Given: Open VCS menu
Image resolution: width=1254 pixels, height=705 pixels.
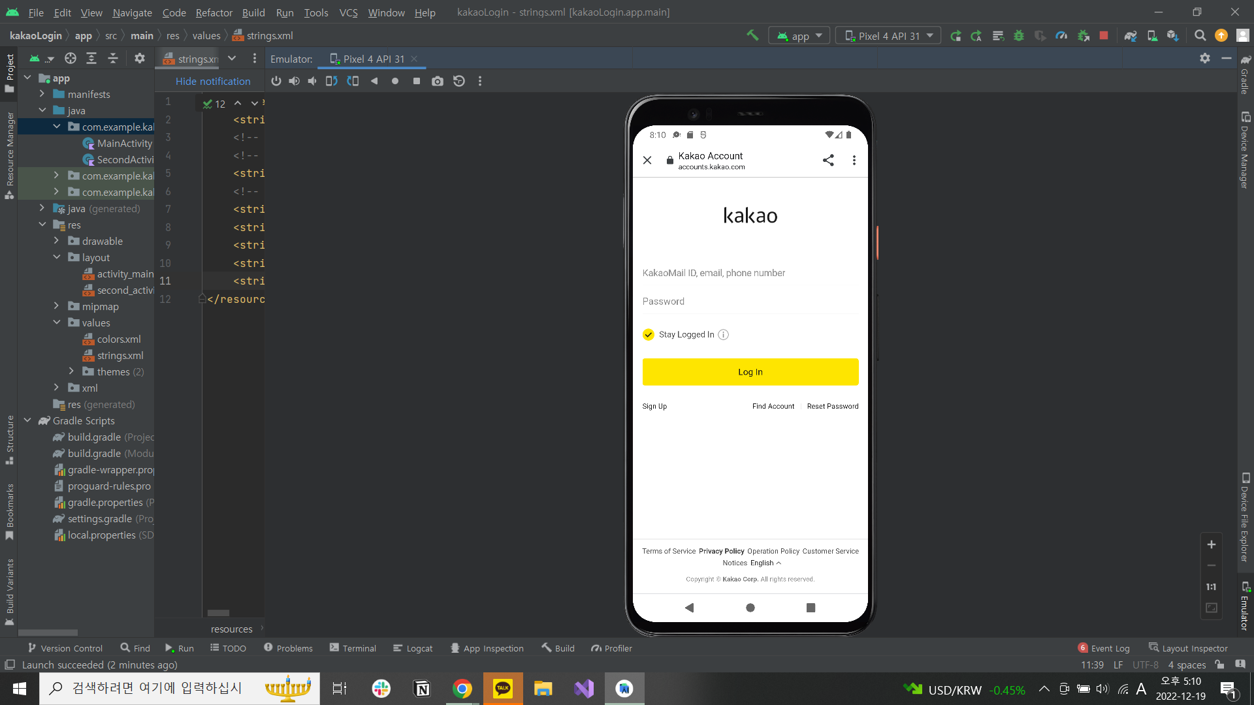Looking at the screenshot, I should (348, 12).
